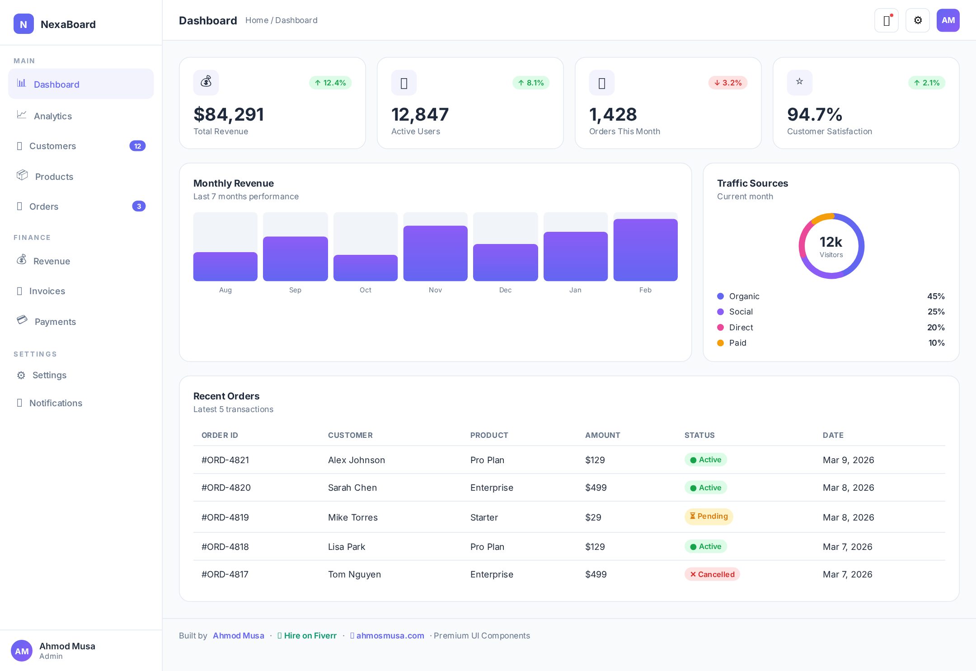Viewport: 976px width, 671px height.
Task: Click the Home breadcrumb link
Action: (x=257, y=20)
